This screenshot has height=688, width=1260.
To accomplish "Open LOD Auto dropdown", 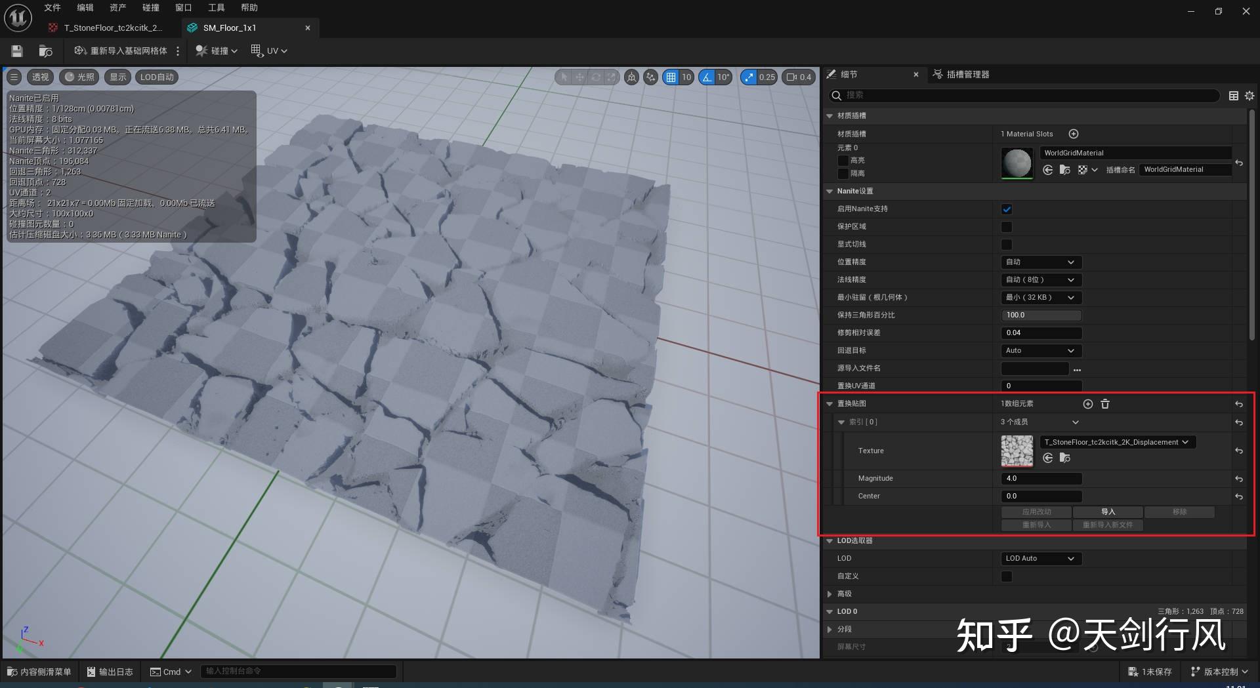I will (x=1041, y=559).
